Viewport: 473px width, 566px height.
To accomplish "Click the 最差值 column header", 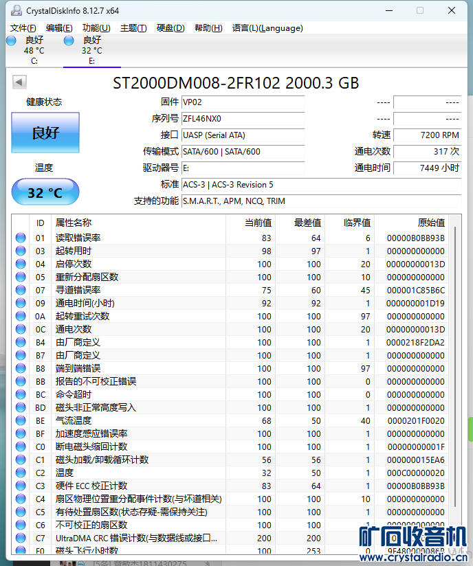I will (x=300, y=223).
